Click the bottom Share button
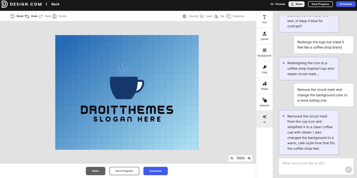This screenshot has height=178, width=357. [96, 171]
